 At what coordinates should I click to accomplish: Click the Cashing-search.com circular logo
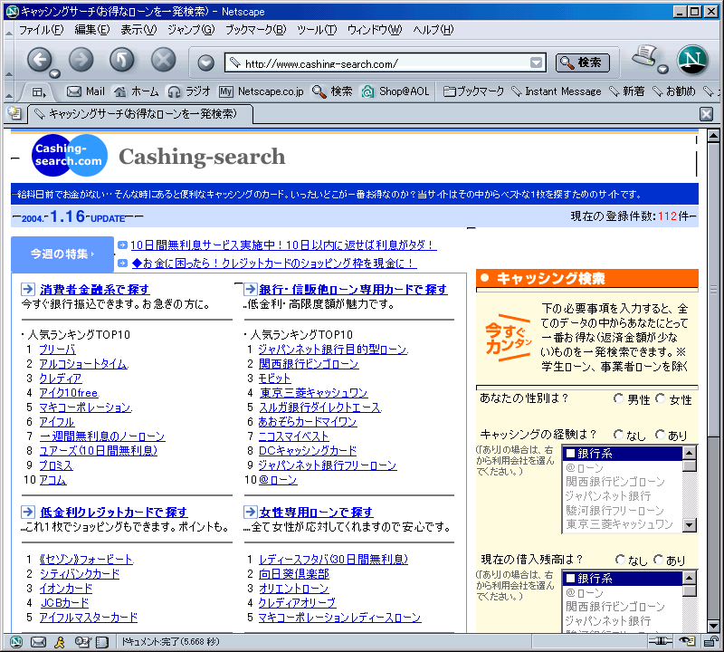point(70,155)
